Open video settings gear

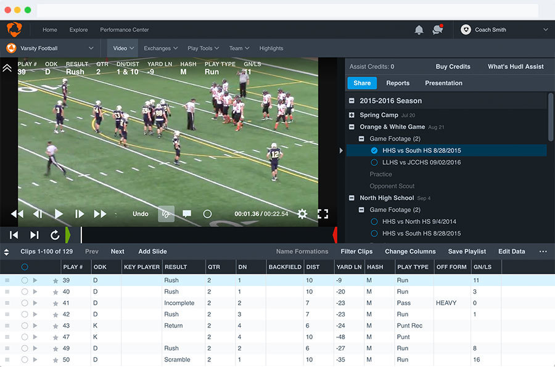(x=302, y=214)
